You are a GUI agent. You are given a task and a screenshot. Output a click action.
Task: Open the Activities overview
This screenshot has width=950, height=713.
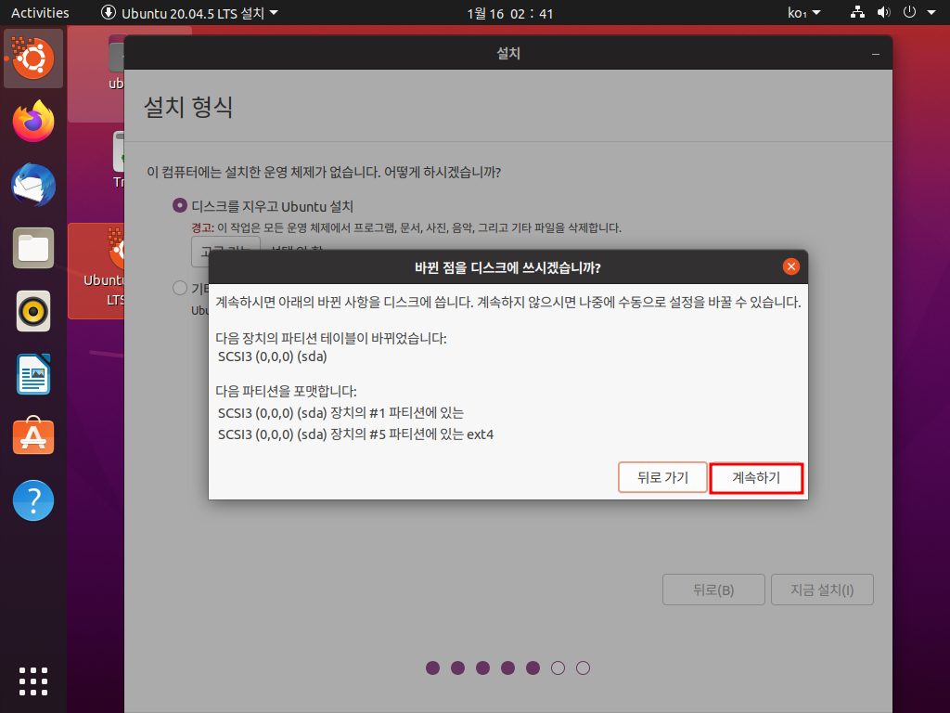coord(40,13)
